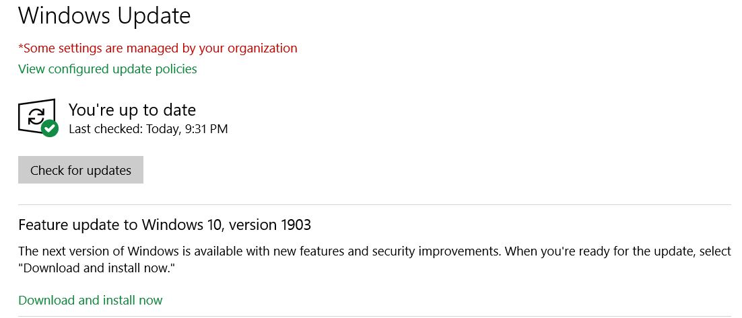Image resolution: width=742 pixels, height=318 pixels.
Task: Click the green checkmark status badge
Action: [x=50, y=128]
